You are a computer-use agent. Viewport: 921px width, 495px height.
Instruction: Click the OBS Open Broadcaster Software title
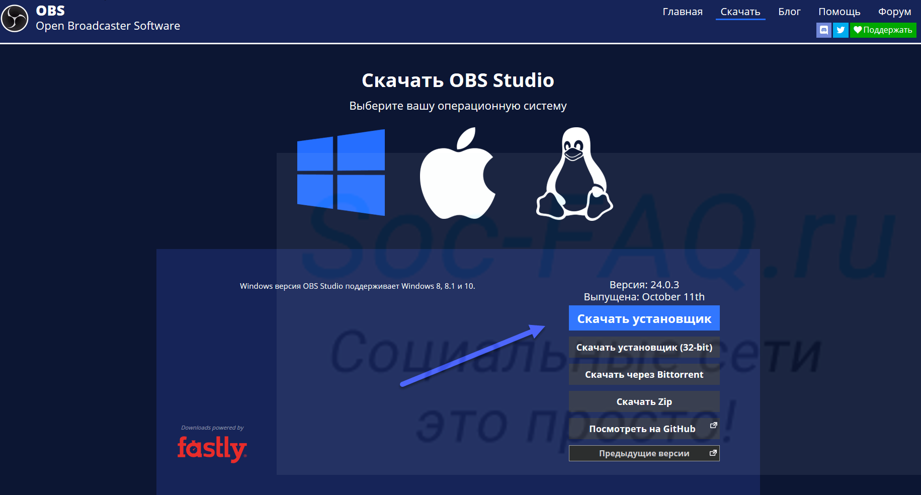point(108,18)
